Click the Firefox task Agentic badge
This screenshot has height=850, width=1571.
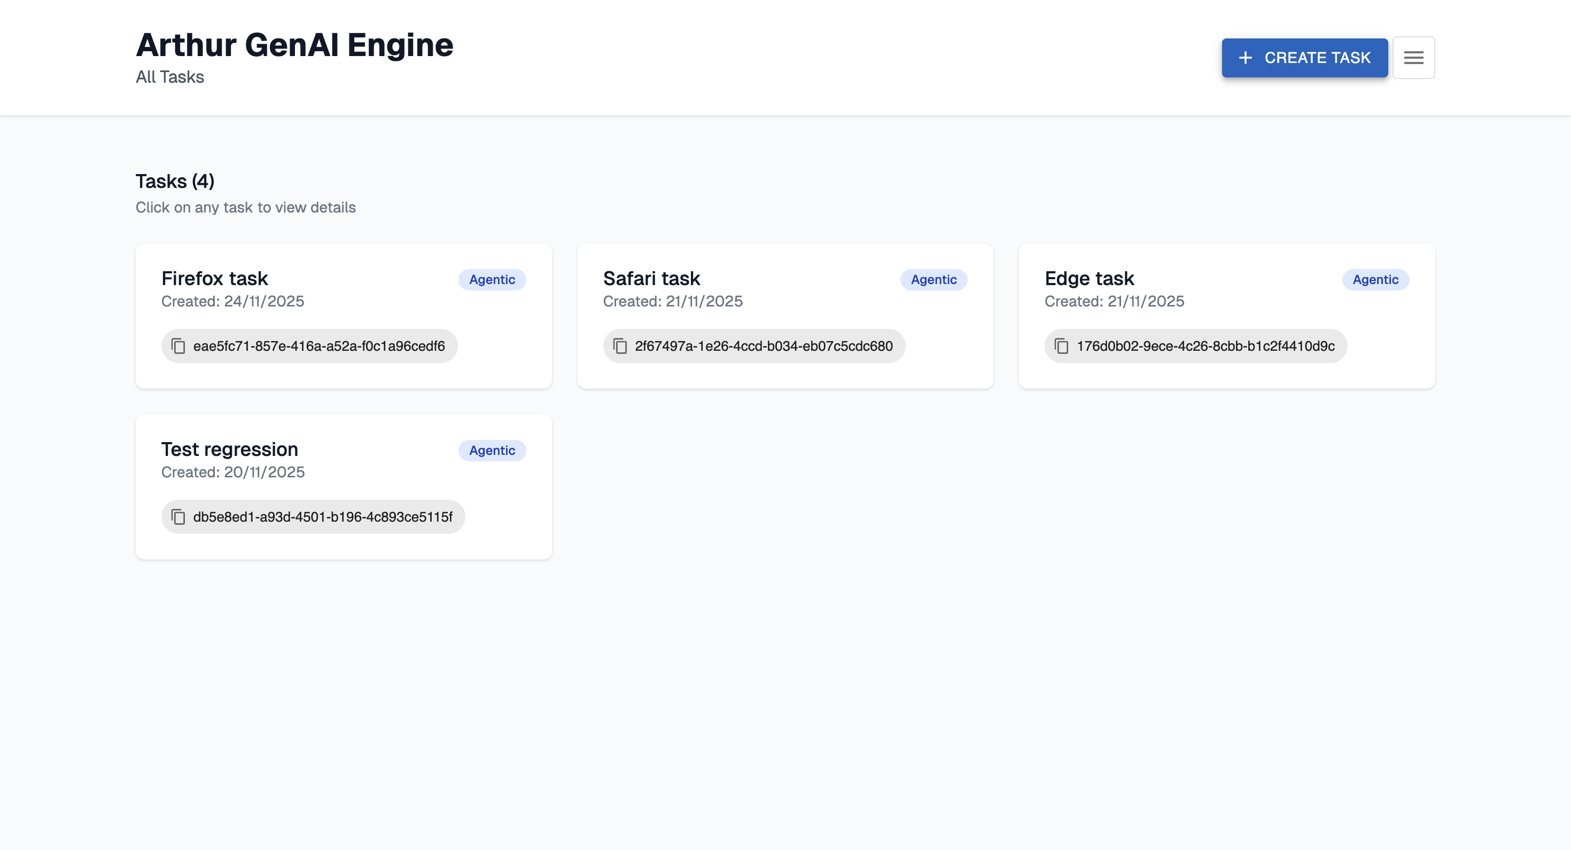(x=492, y=280)
